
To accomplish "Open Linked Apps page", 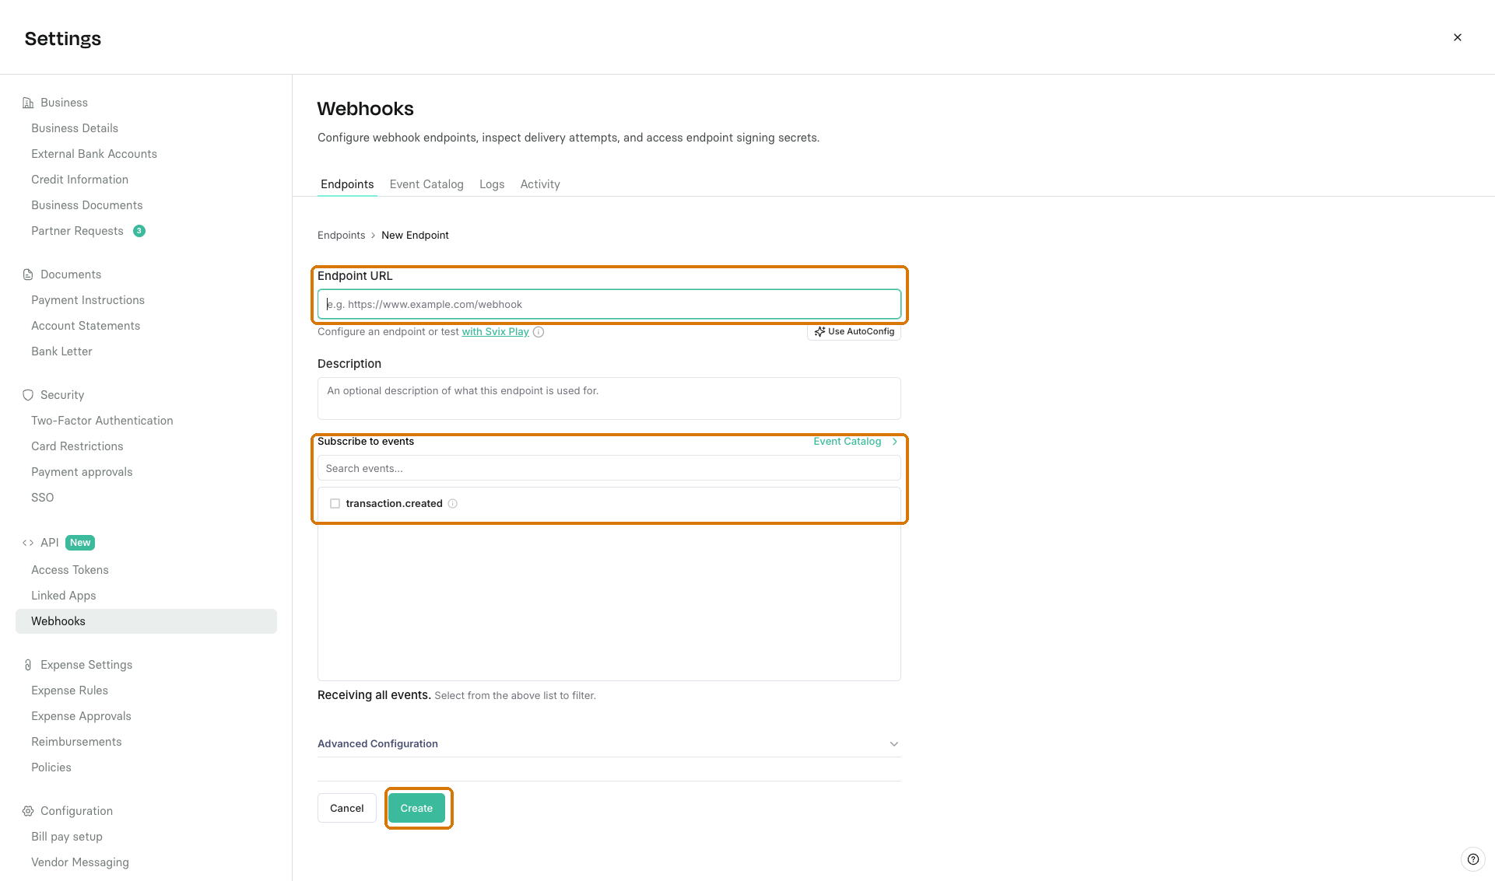I will 64,596.
